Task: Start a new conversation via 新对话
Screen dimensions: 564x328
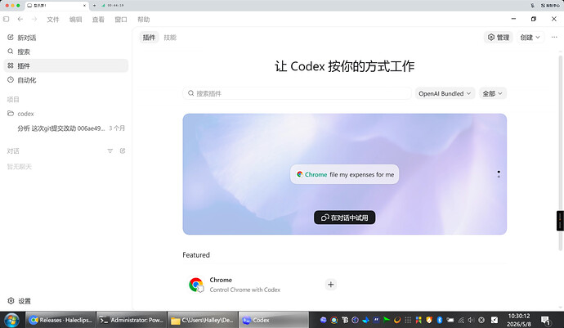Action: (x=66, y=38)
